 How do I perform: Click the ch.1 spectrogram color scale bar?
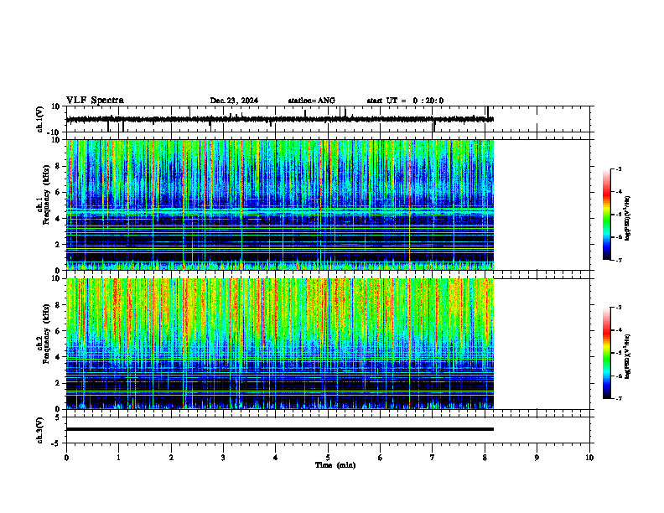(x=606, y=215)
